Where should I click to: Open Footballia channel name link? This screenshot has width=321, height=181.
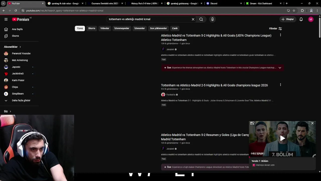171,95
